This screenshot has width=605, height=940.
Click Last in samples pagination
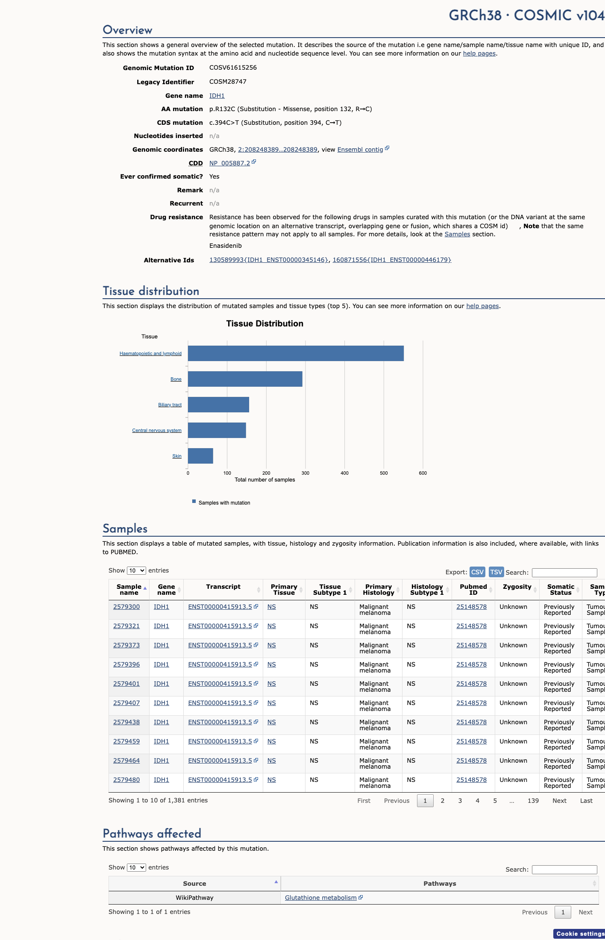pos(586,801)
